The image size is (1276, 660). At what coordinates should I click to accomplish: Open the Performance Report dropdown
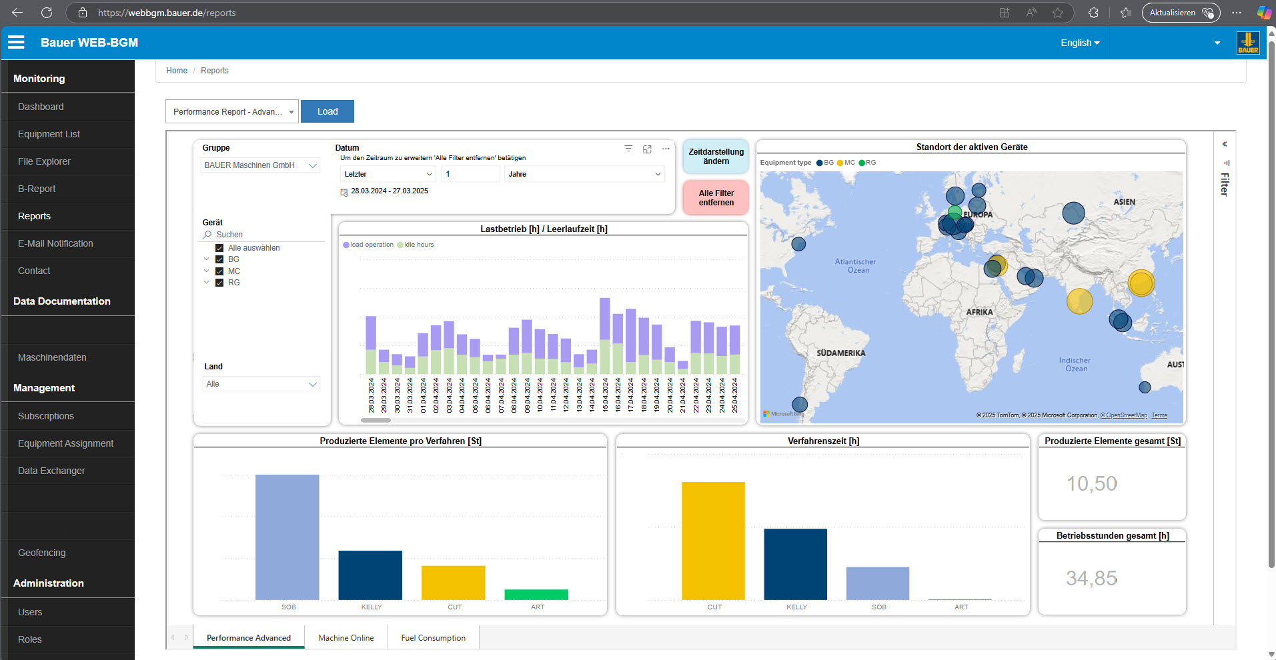(x=232, y=111)
